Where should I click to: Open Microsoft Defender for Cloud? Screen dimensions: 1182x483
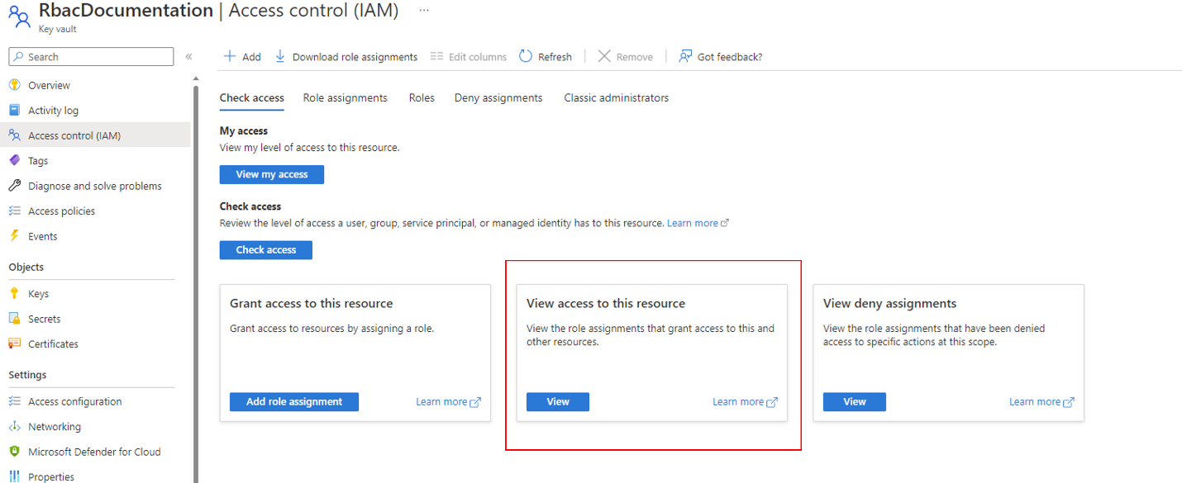(x=94, y=452)
